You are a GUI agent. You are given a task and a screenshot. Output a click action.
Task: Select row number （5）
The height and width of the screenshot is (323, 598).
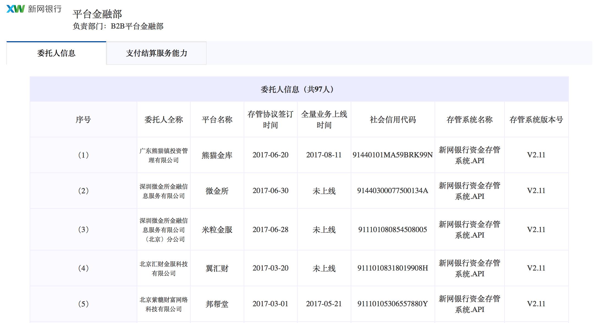click(x=83, y=304)
